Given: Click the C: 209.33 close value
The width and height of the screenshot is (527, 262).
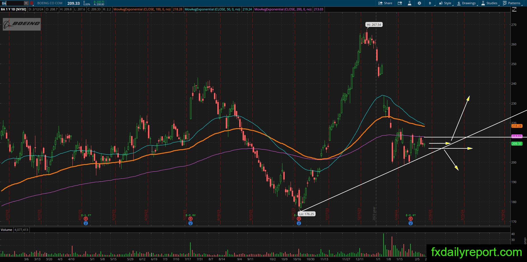Looking at the screenshot, I should (x=94, y=9).
